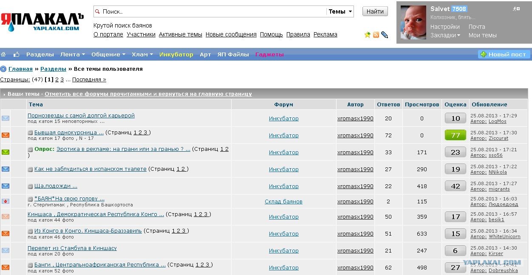The width and height of the screenshot is (532, 275).
Task: Click the home icon in navigation bar
Action: [x=3, y=54]
